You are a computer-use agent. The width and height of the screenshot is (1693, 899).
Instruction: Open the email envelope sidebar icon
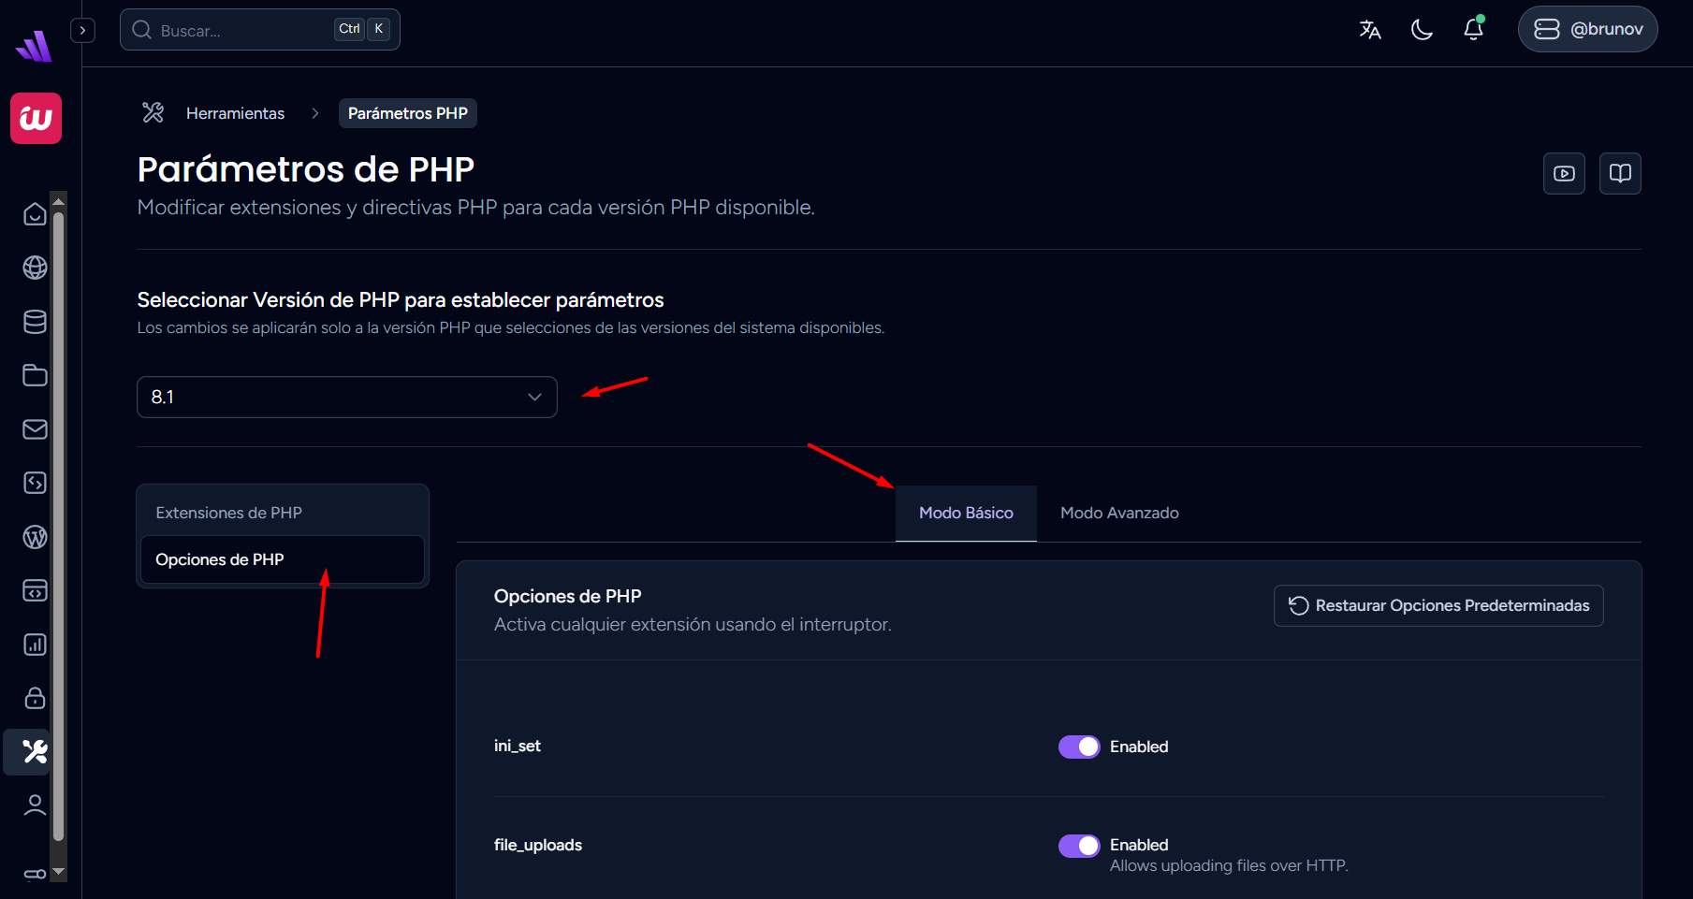(x=35, y=429)
